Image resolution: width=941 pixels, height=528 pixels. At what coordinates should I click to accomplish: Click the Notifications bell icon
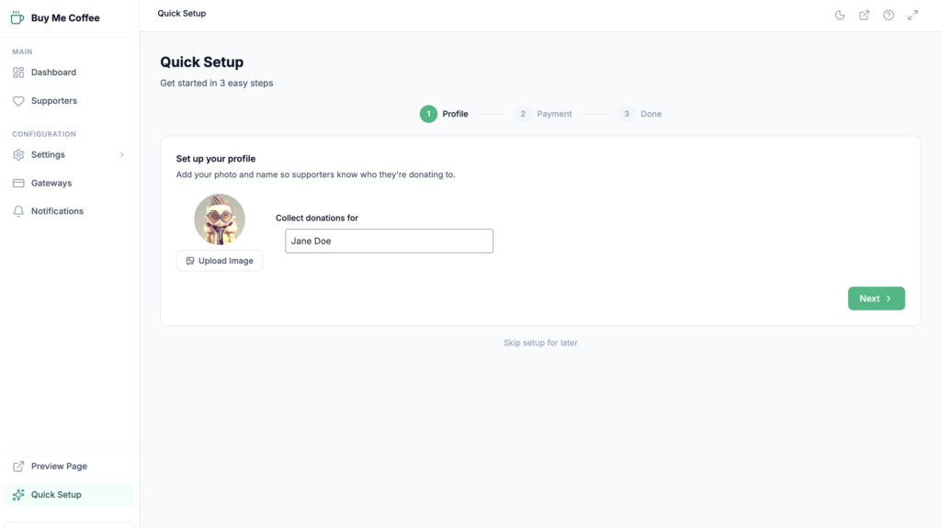coord(18,211)
